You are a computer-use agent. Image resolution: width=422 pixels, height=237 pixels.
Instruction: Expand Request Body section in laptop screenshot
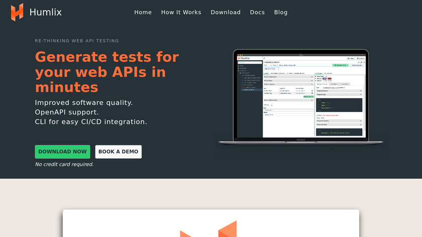pos(339,94)
